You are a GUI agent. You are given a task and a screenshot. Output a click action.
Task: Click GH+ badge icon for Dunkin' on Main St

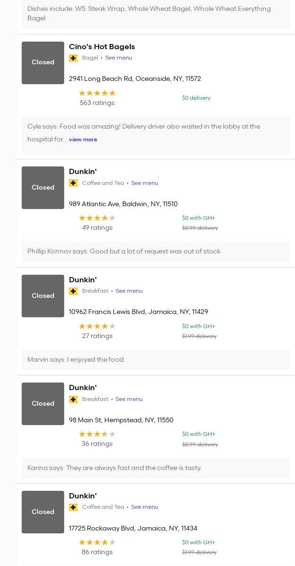tap(73, 399)
